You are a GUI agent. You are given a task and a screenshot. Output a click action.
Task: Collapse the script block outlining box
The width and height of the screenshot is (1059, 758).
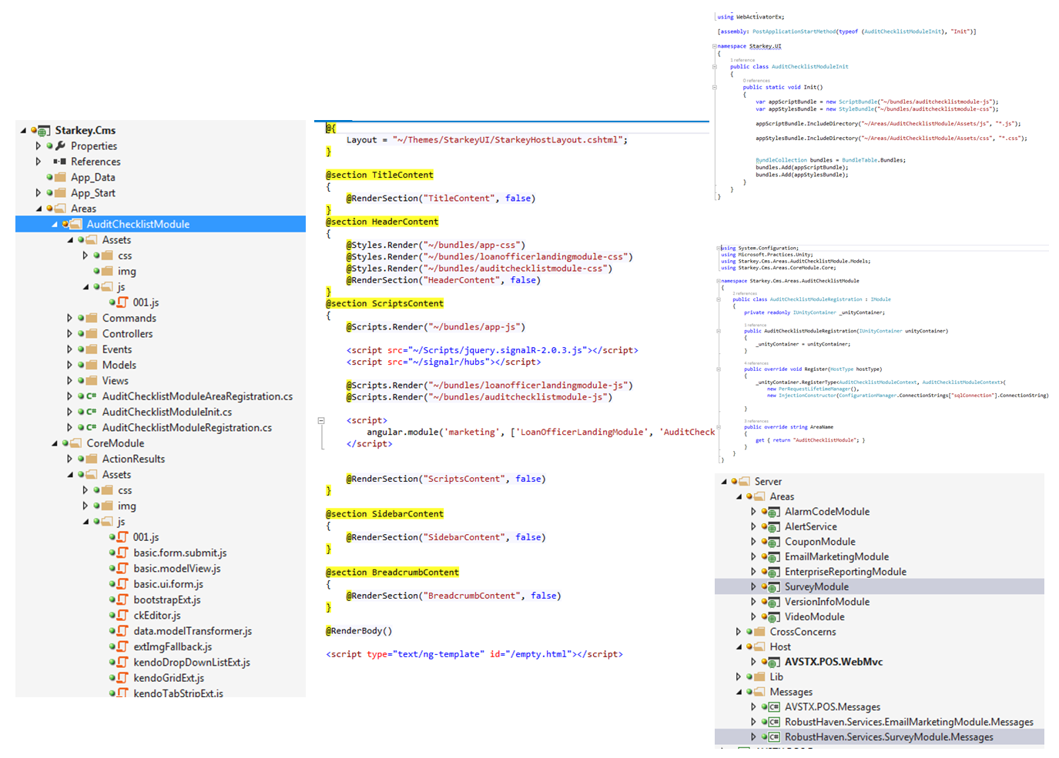pyautogui.click(x=321, y=421)
